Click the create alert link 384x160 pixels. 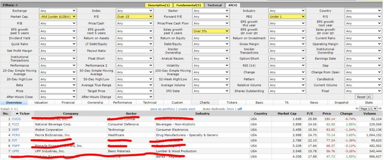coord(187,109)
